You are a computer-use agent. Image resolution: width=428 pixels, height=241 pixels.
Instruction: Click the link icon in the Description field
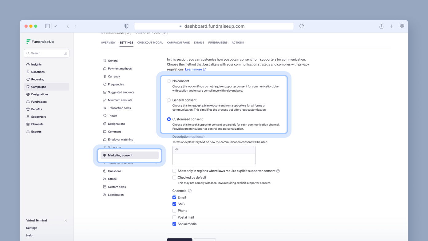[x=176, y=150]
